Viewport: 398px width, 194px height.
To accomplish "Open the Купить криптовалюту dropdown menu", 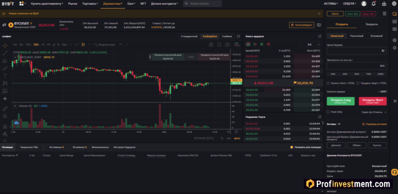I will pos(47,4).
